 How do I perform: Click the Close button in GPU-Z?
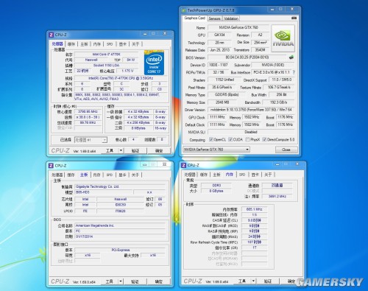click(x=286, y=150)
